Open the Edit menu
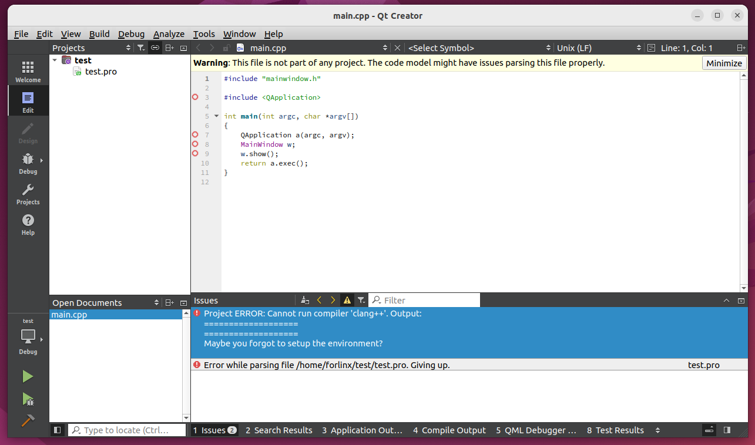755x445 pixels. click(45, 34)
